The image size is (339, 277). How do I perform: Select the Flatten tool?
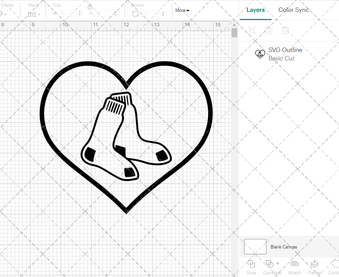(315, 266)
